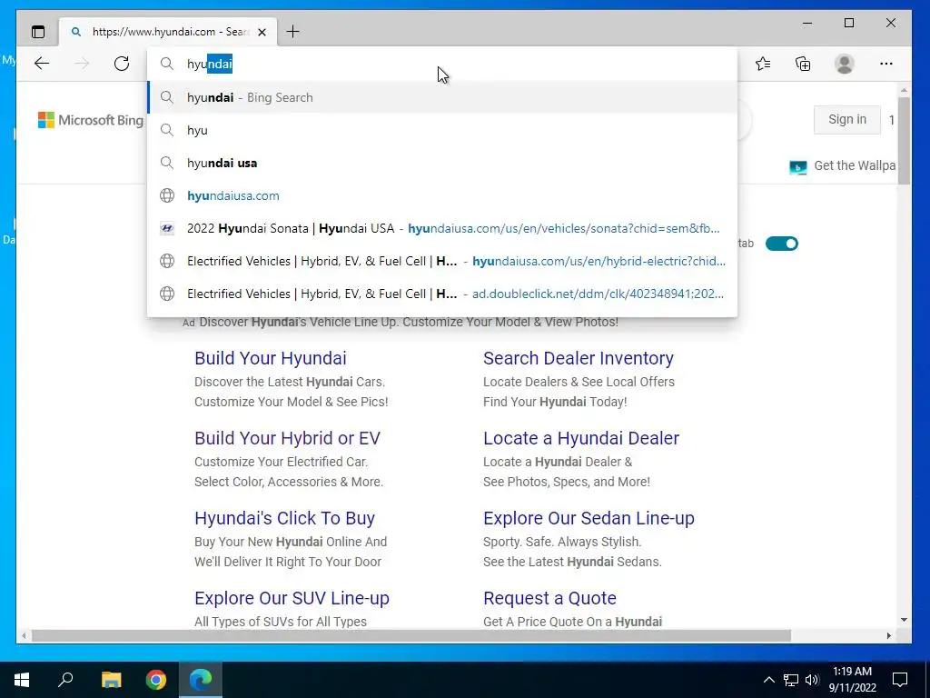Open the volume speaker tray icon

[x=812, y=680]
